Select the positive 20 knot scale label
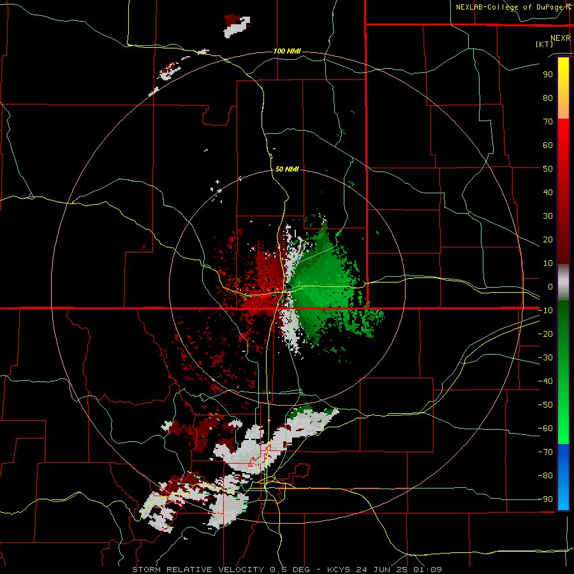The image size is (574, 574). (x=548, y=240)
